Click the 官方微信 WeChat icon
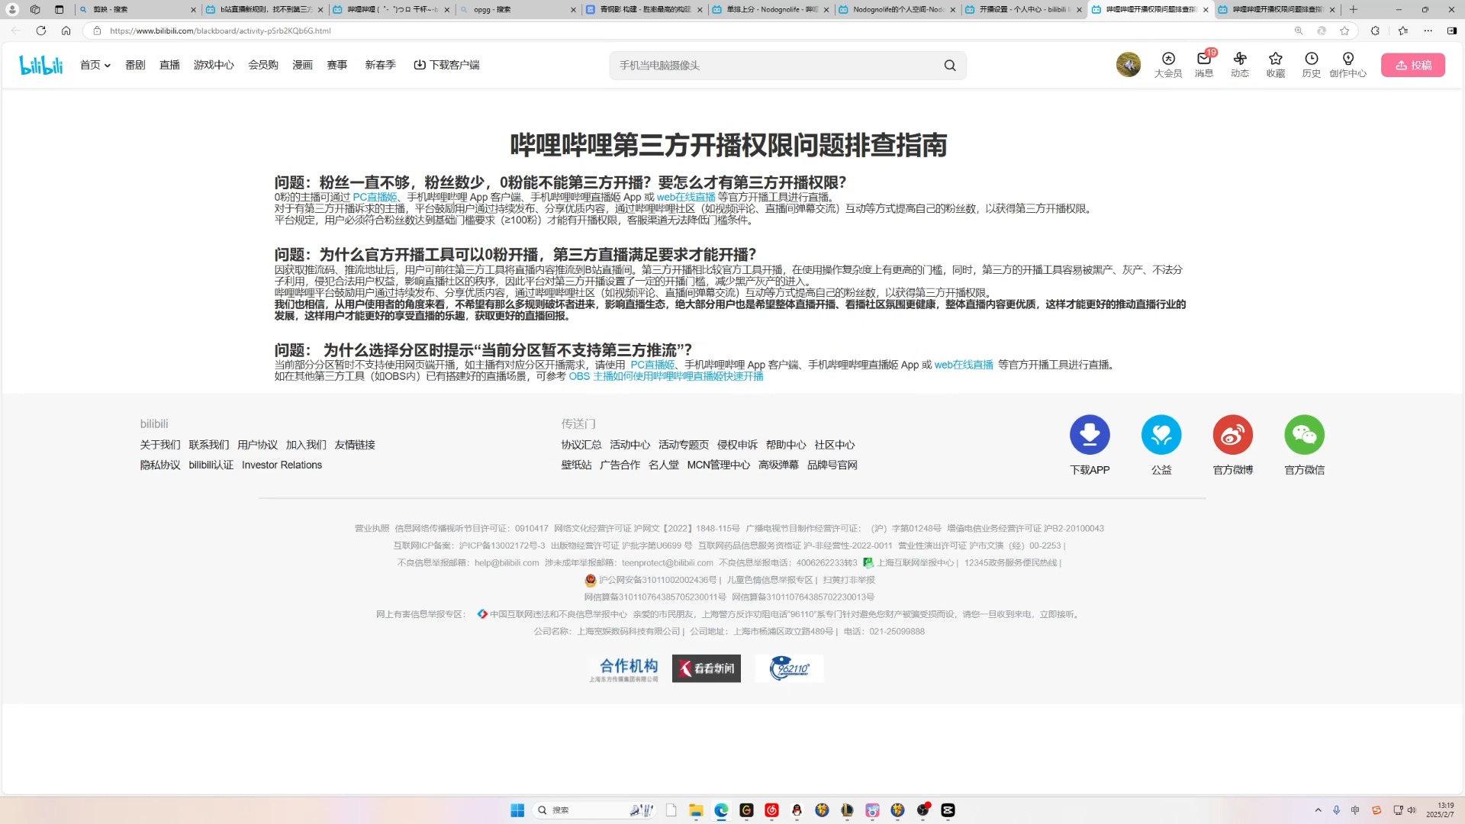 [1305, 435]
